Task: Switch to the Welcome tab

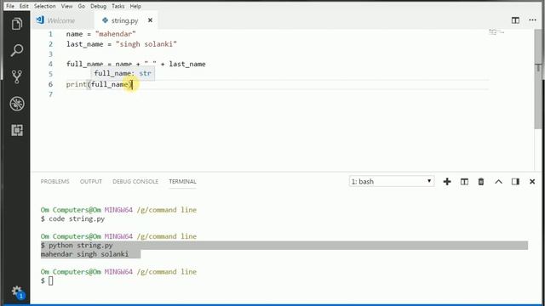Action: point(61,20)
